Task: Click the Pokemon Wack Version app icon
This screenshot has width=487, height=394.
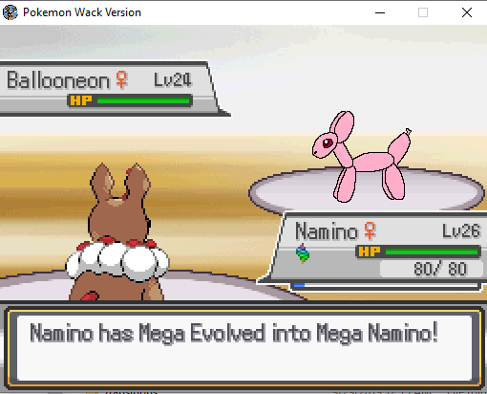Action: pyautogui.click(x=11, y=12)
